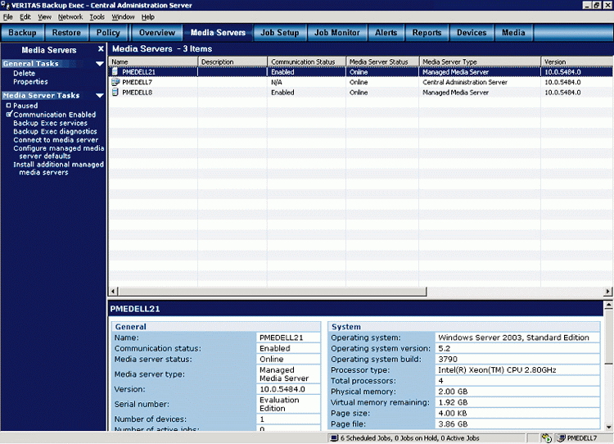Screen dimensions: 614x444
Task: Toggle the Paused checkbox
Action: pos(9,106)
